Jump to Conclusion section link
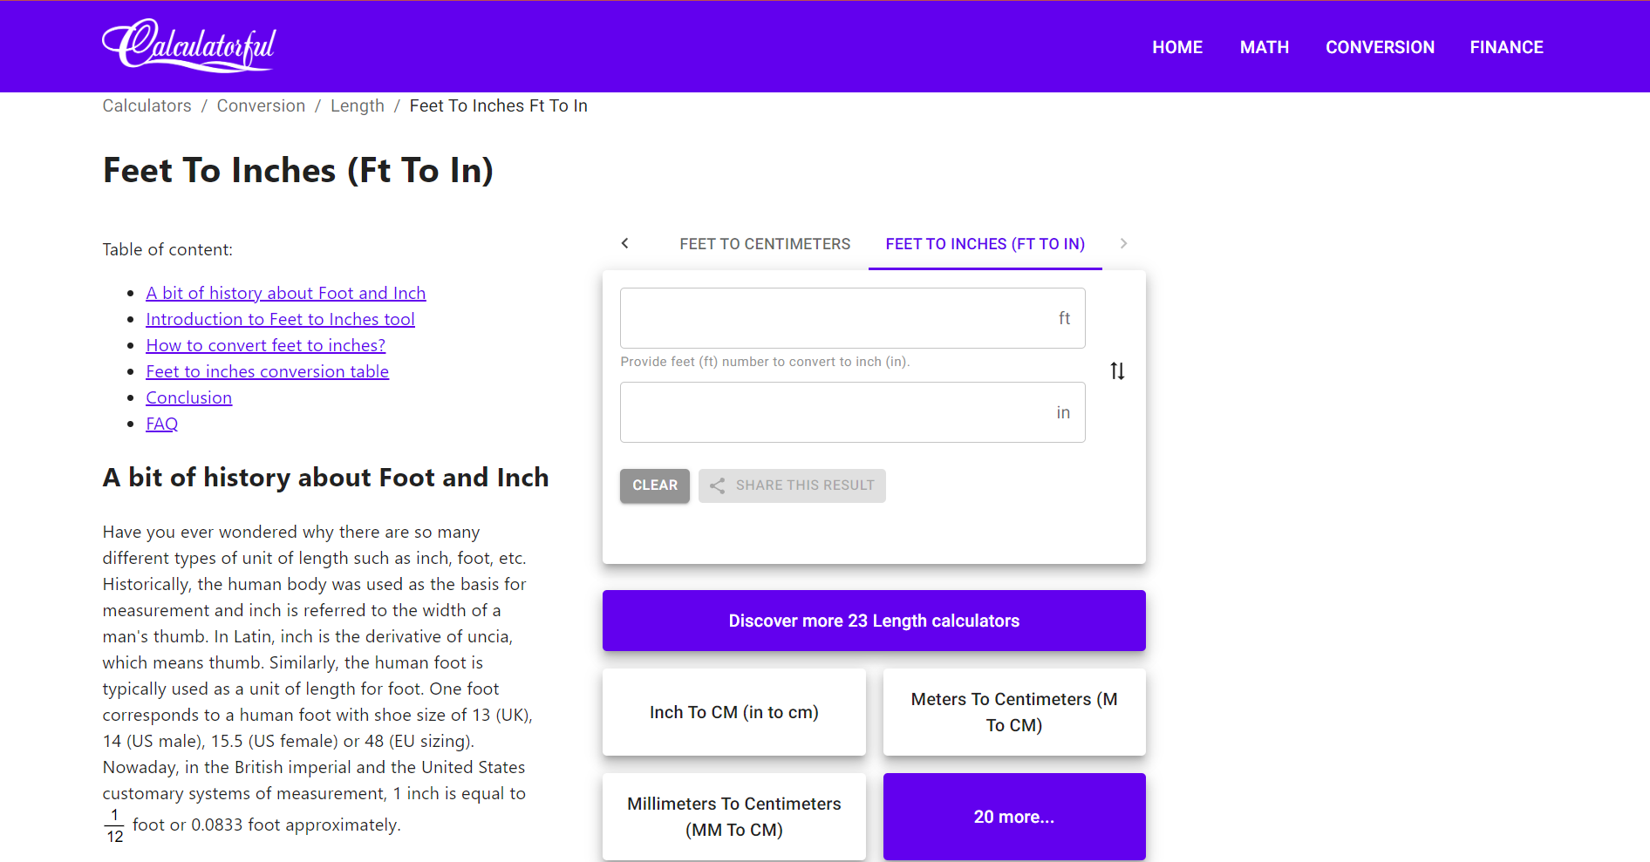1650x862 pixels. tap(188, 397)
